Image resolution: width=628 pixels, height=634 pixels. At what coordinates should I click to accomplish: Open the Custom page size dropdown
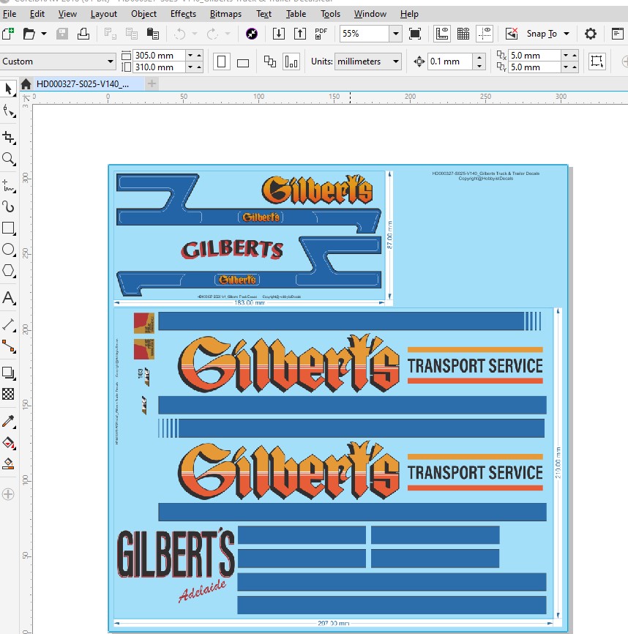point(111,61)
